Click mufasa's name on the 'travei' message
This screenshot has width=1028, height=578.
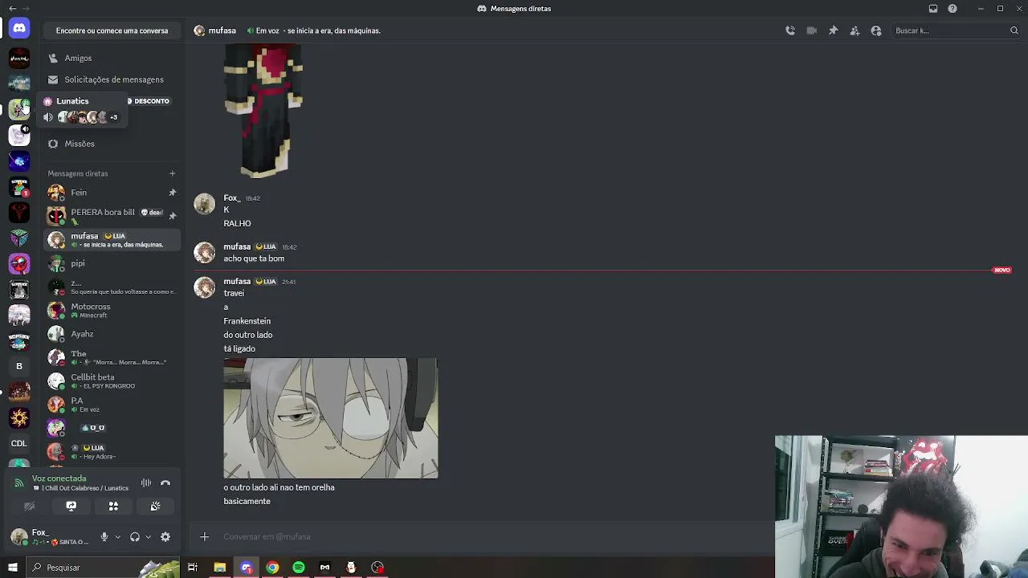237,282
